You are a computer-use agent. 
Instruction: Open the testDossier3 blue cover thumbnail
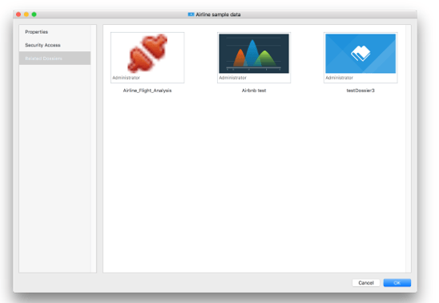point(360,58)
